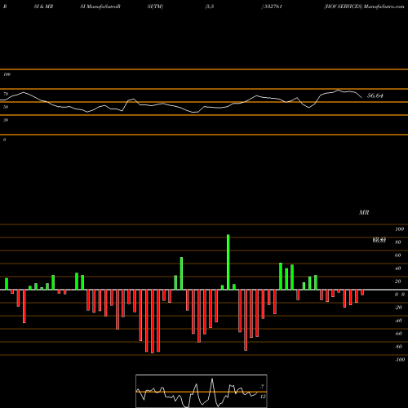Click the SI(TM) header label

point(155,7)
